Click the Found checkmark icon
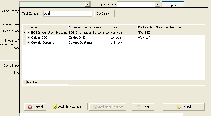The image size is (211, 116). point(179,107)
